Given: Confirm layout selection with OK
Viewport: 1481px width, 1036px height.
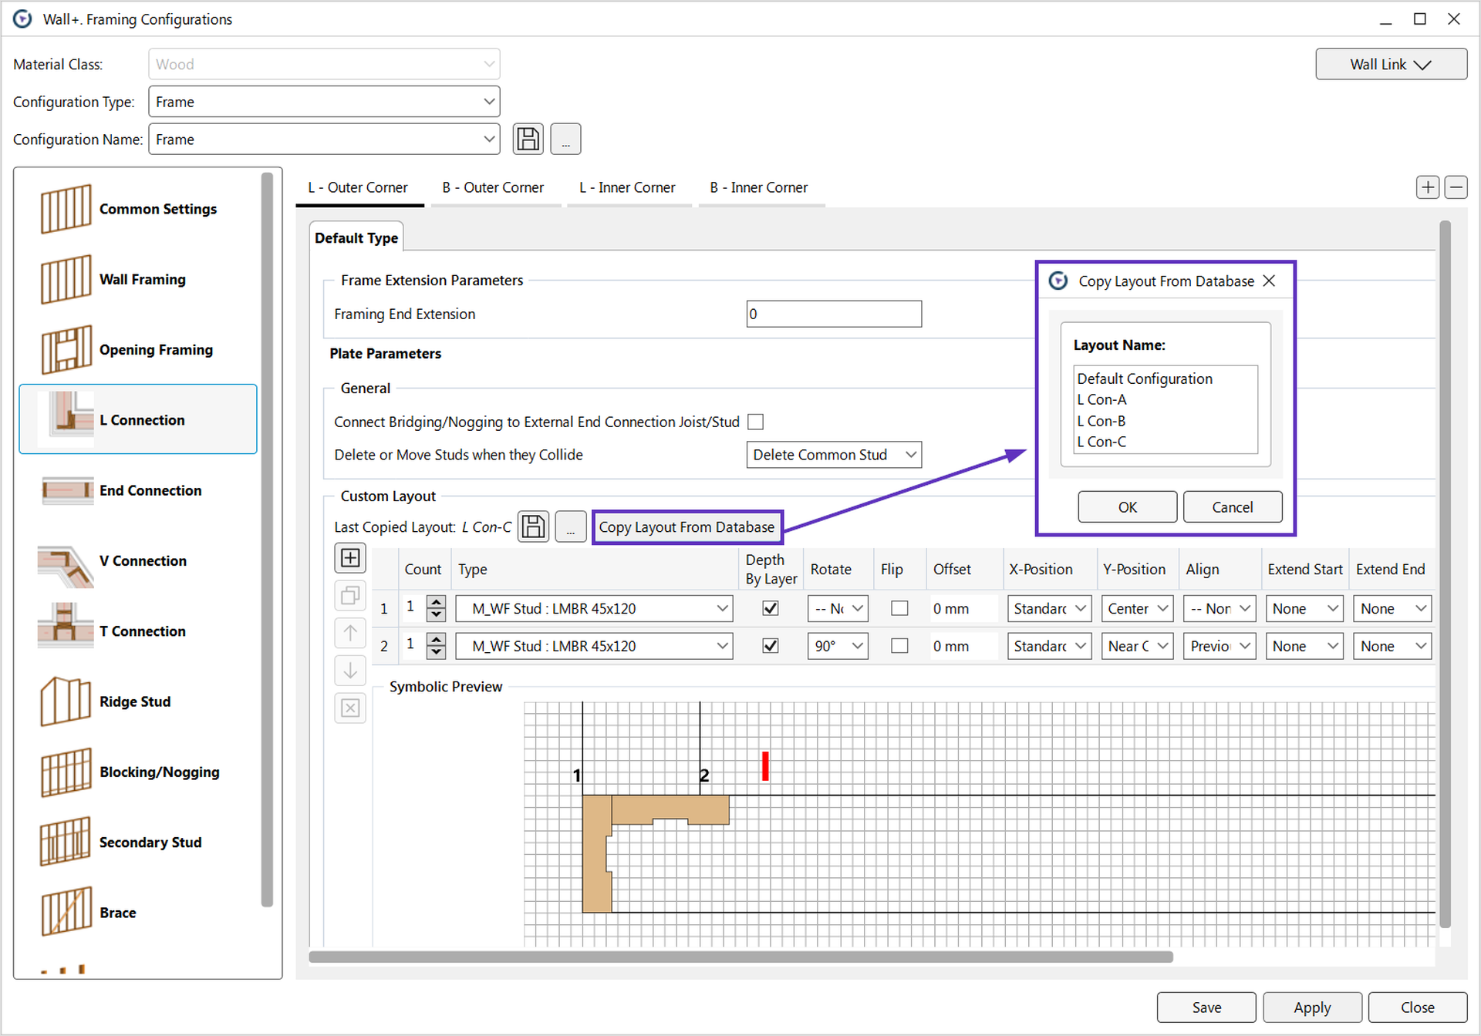Looking at the screenshot, I should click(1126, 506).
